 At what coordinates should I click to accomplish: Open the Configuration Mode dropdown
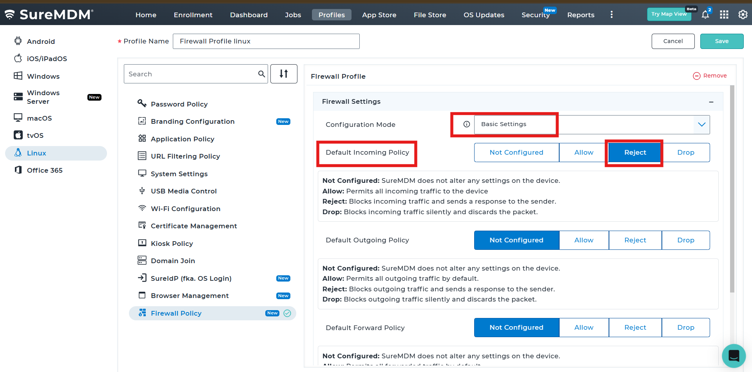pyautogui.click(x=592, y=125)
